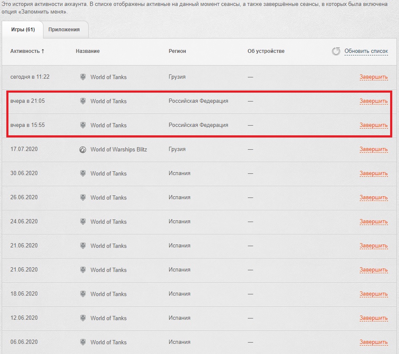Click Испания region in the 06.06.2020 row

(179, 342)
